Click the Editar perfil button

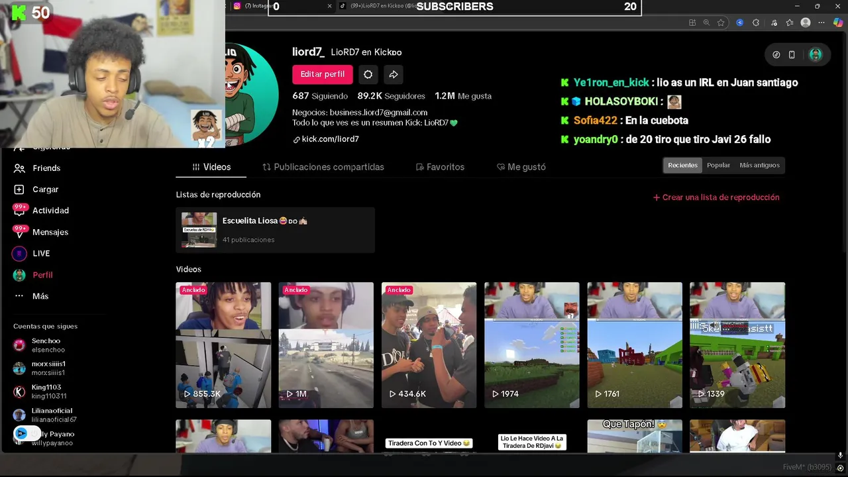point(323,74)
